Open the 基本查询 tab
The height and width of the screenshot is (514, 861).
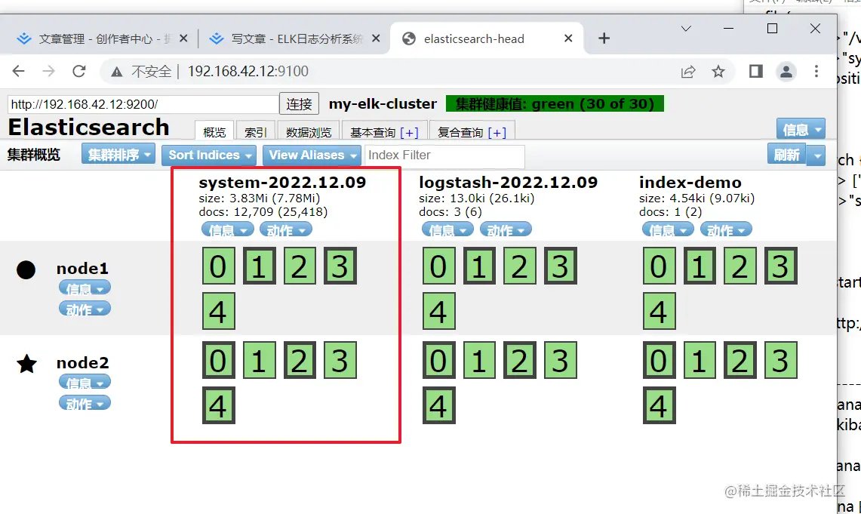click(x=384, y=132)
